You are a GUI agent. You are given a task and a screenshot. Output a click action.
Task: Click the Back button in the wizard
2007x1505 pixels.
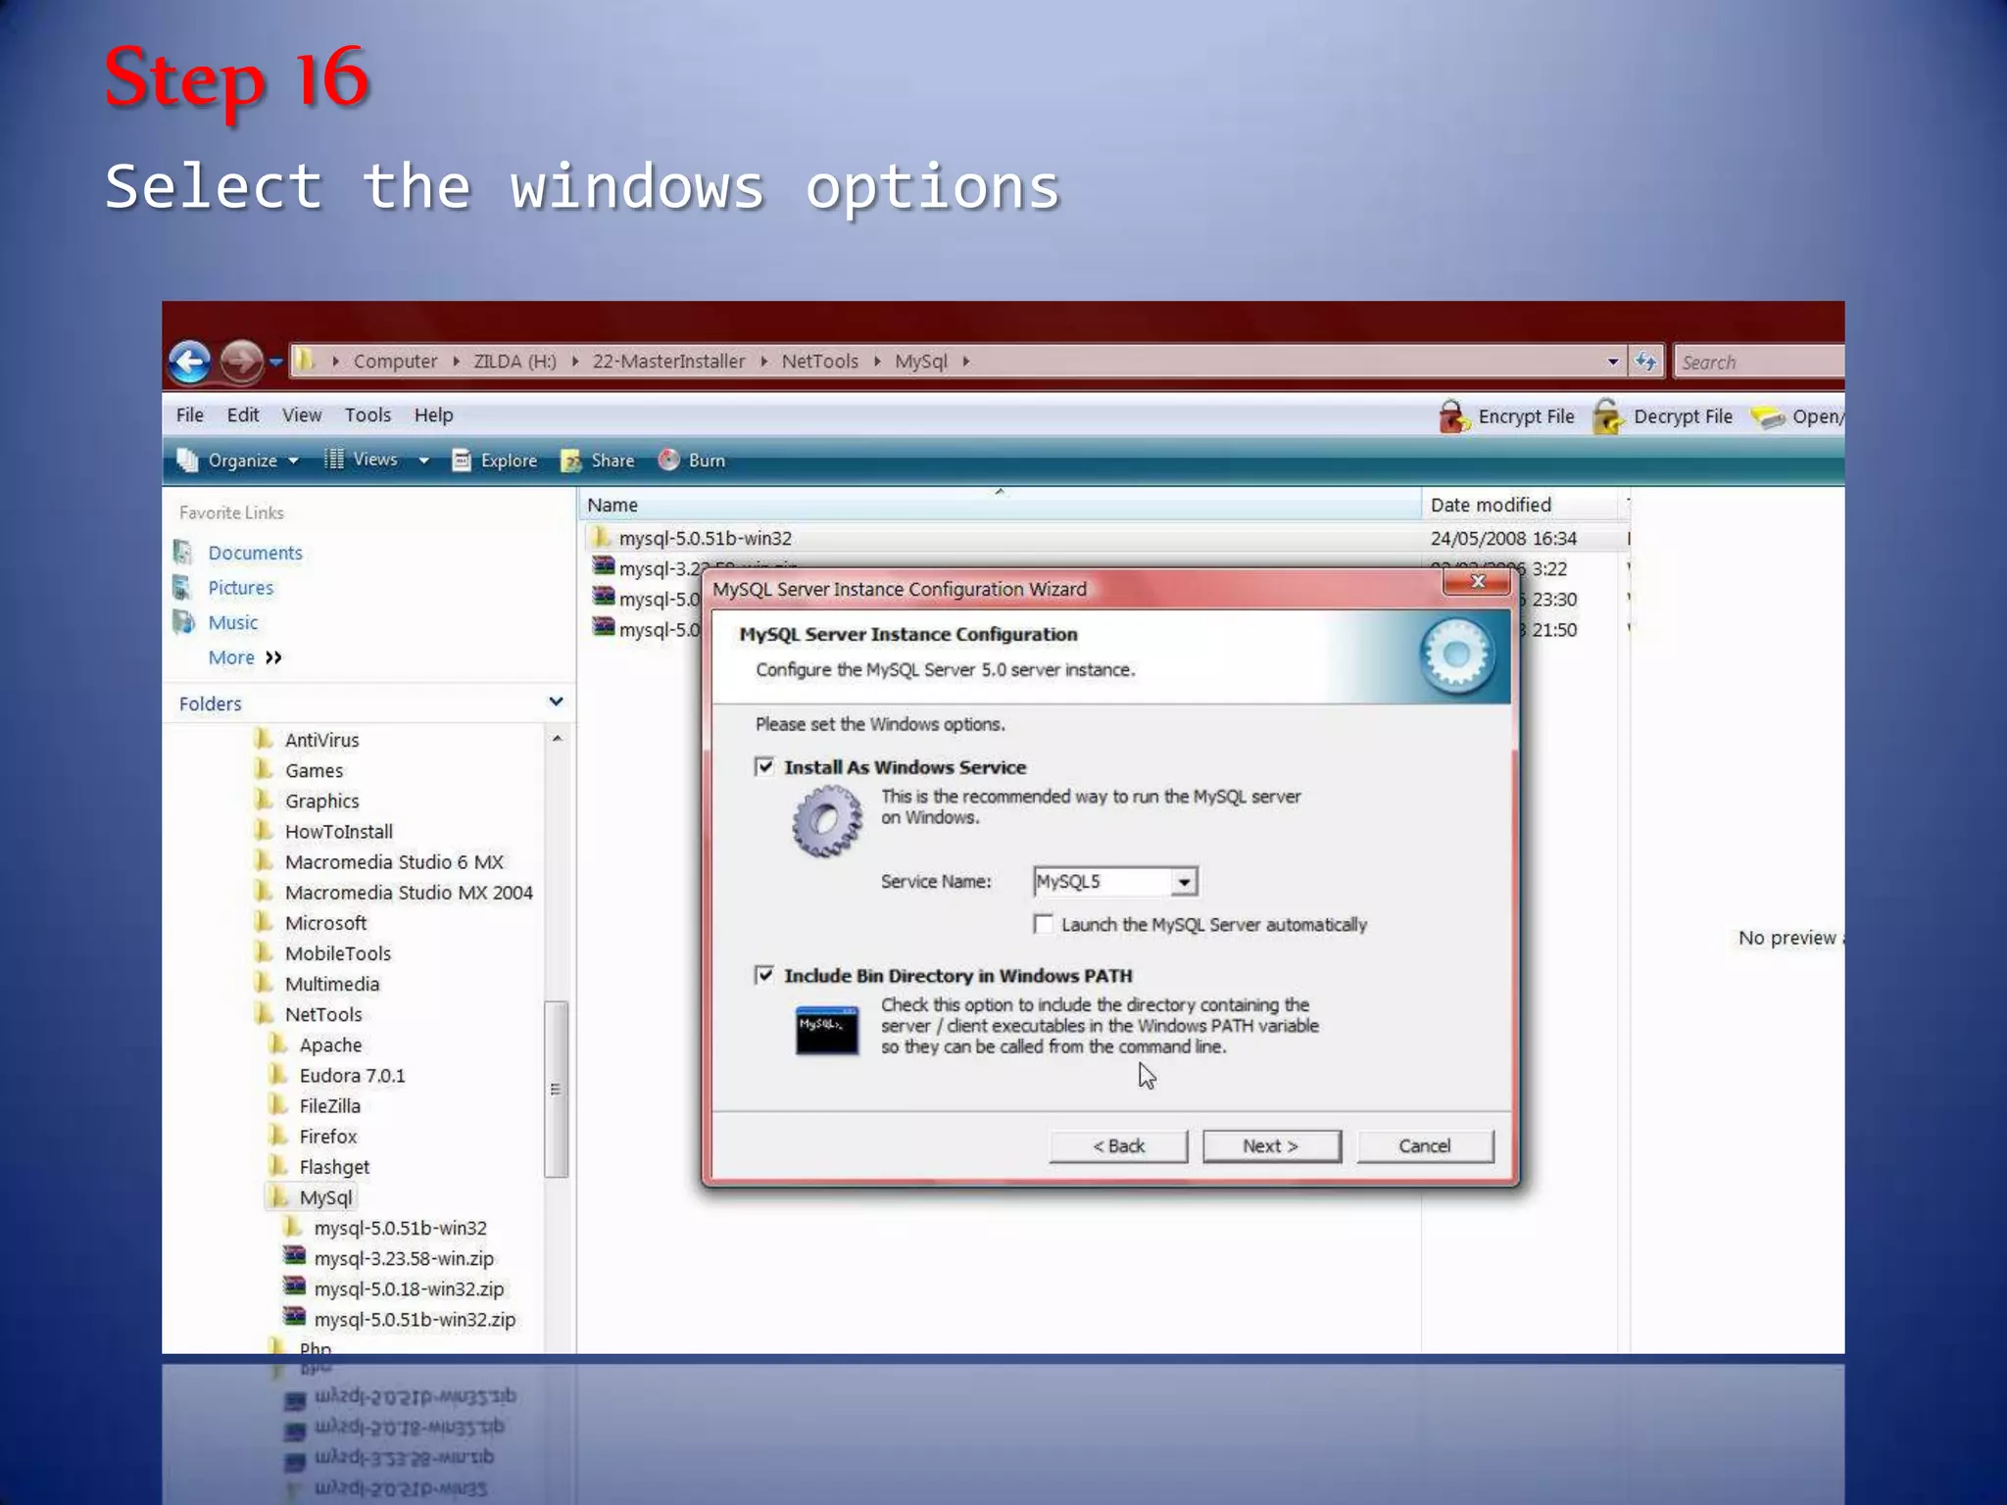coord(1118,1146)
